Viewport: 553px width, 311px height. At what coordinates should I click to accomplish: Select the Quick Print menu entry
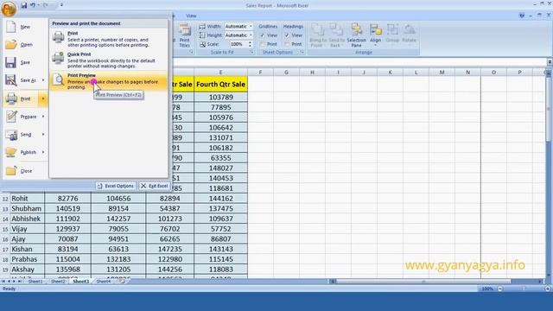[x=109, y=60]
